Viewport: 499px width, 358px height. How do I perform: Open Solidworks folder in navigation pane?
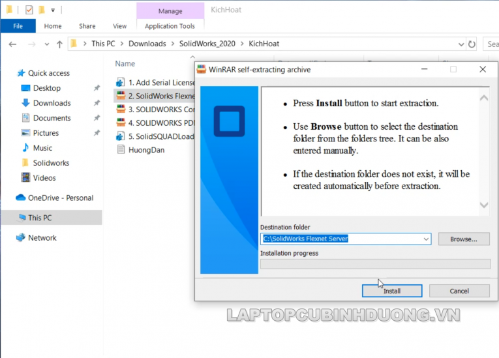click(51, 163)
